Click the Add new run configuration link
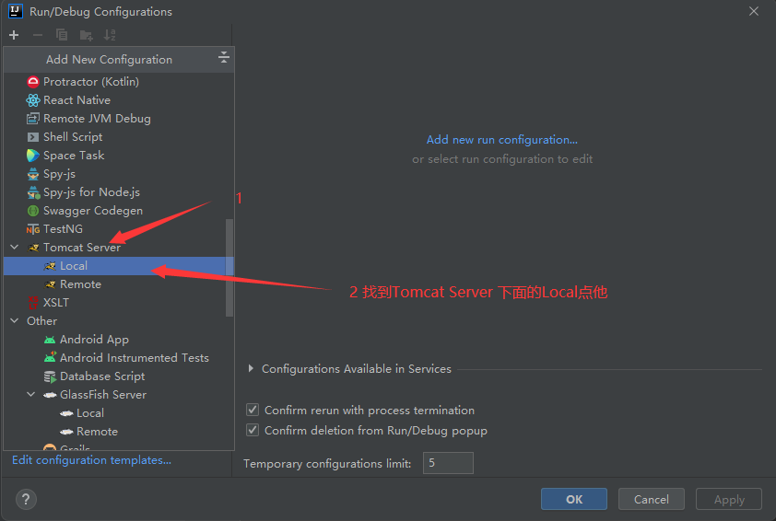 coord(502,140)
